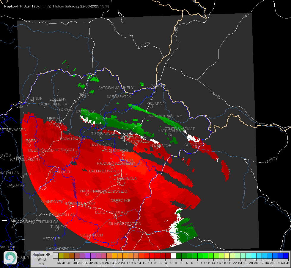Click the TÚRKEVE label

point(59,227)
